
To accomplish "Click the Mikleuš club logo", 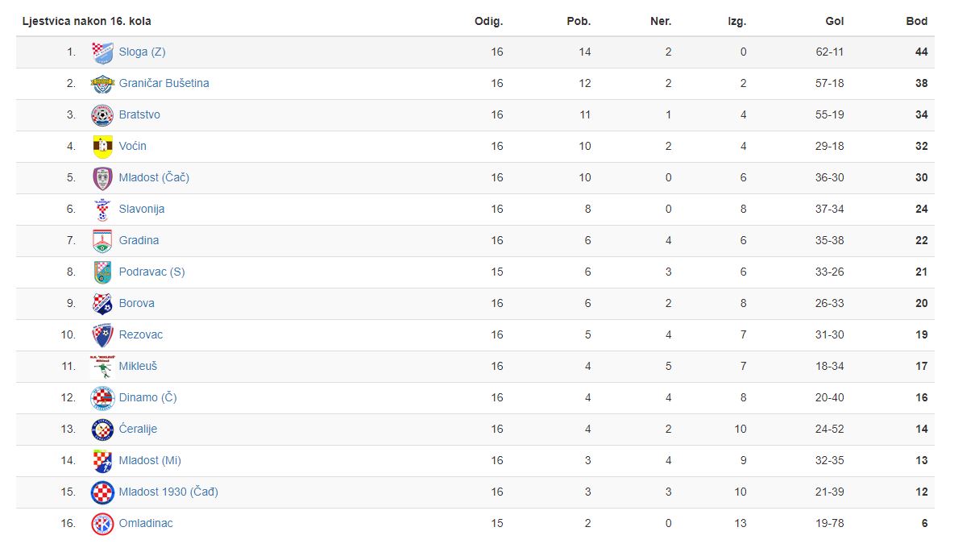I will click(102, 366).
